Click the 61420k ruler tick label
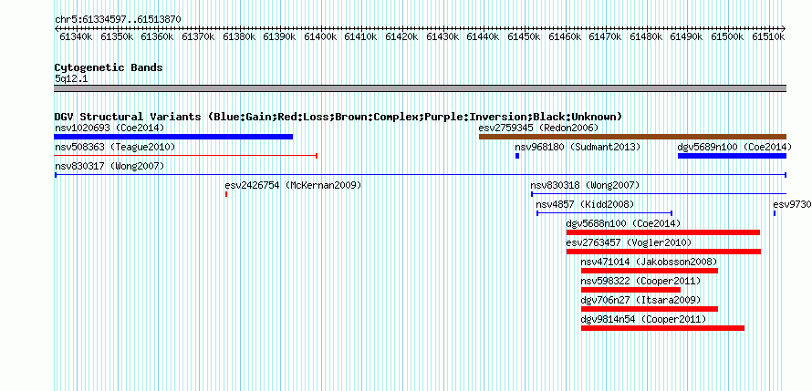Image resolution: width=812 pixels, height=391 pixels. 402,36
